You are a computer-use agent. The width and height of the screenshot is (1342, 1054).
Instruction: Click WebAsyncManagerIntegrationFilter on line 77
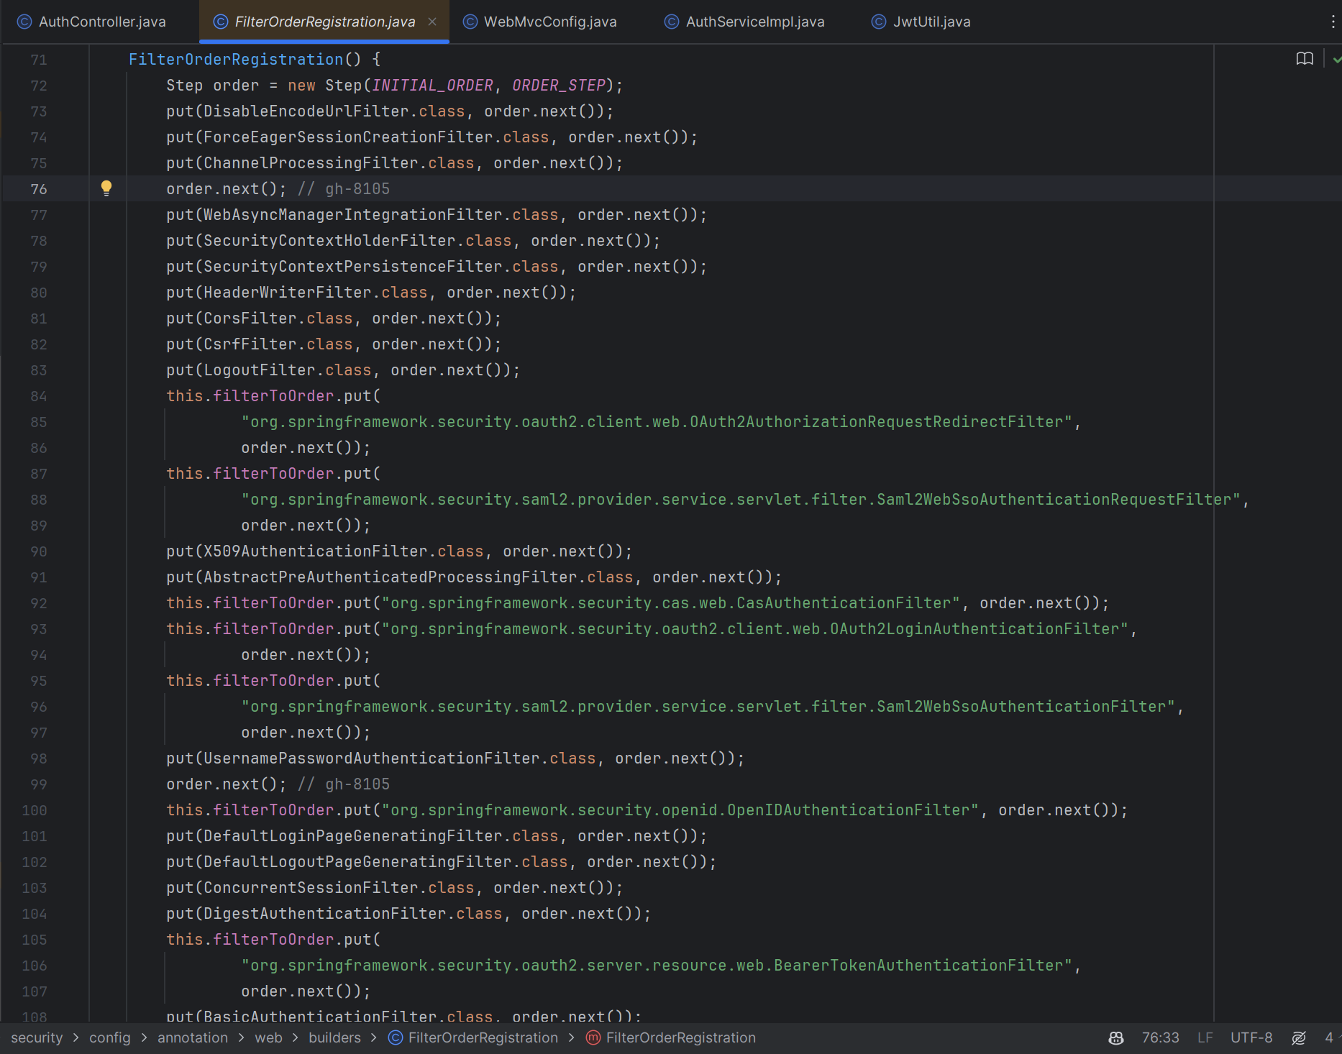[353, 215]
